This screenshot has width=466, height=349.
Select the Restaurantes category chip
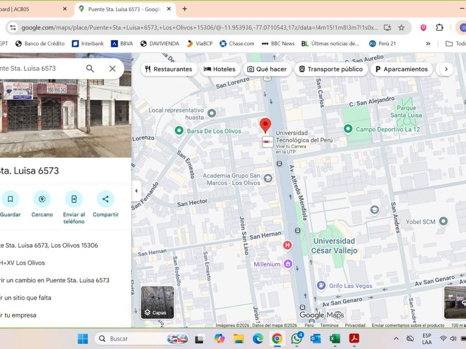click(x=169, y=69)
